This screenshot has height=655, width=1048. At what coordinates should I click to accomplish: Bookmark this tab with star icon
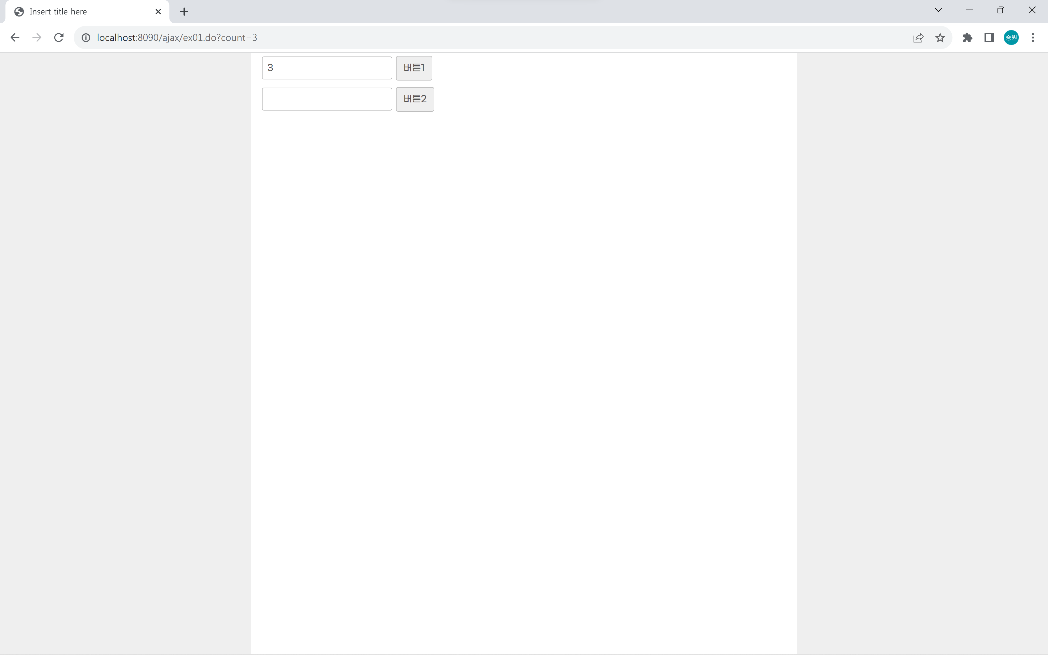point(940,38)
